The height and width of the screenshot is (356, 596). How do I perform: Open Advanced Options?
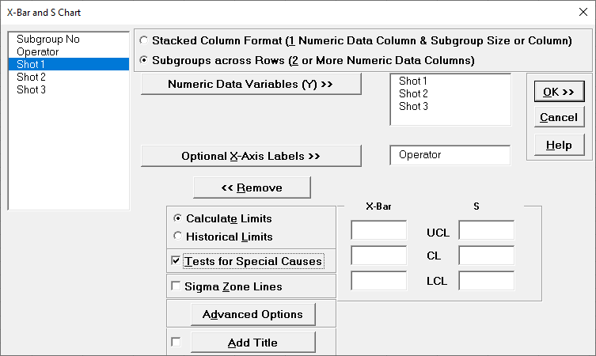click(252, 314)
